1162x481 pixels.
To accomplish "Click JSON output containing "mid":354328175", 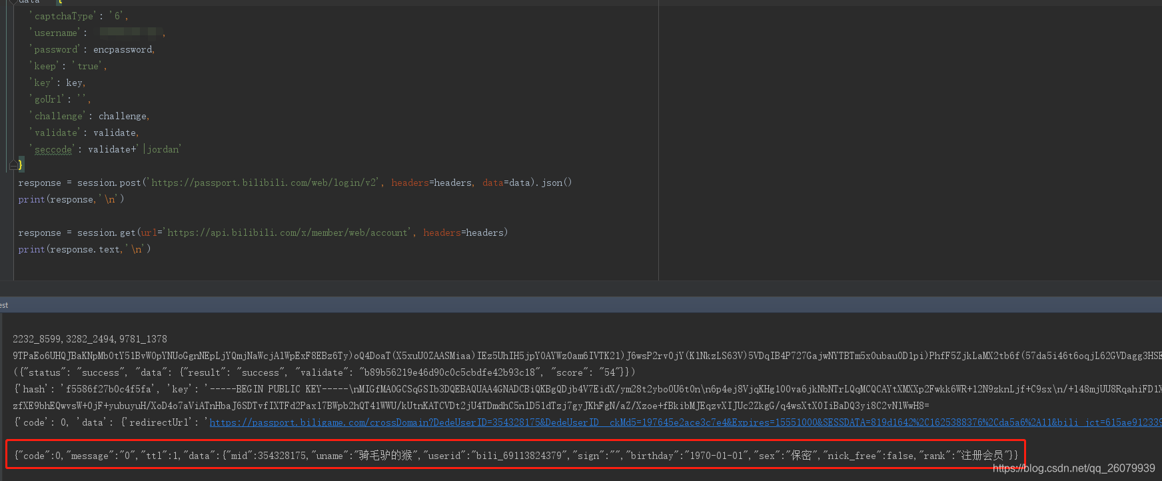I will pyautogui.click(x=516, y=456).
